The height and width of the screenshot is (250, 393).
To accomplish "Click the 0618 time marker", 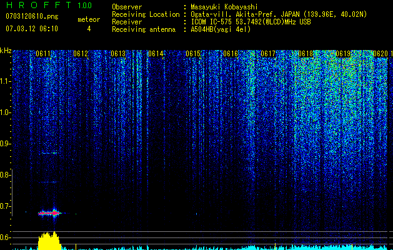I will 306,54.
